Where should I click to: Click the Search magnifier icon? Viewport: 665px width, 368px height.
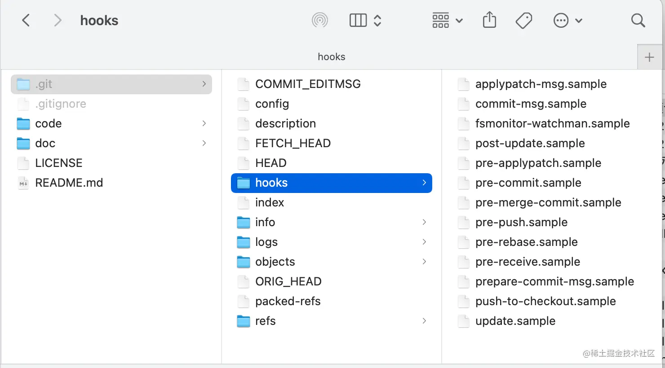coord(638,20)
